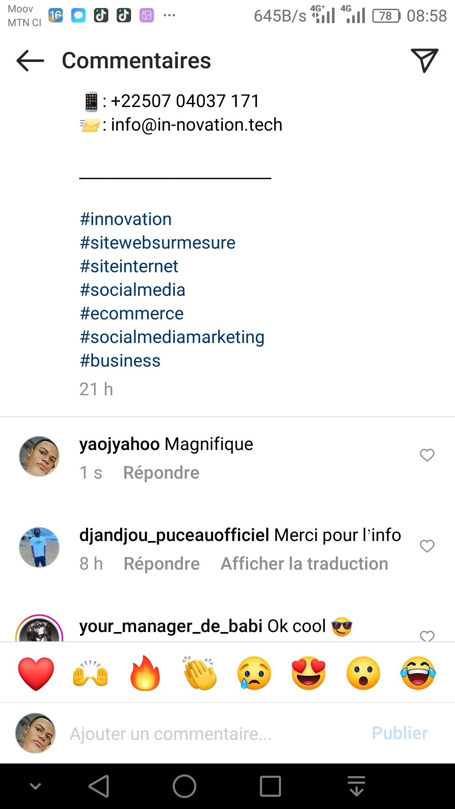The image size is (455, 809).
Task: Like your_manager_de_babi's comment
Action: [427, 636]
